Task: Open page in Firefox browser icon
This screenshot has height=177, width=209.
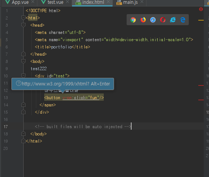Action: point(143,20)
